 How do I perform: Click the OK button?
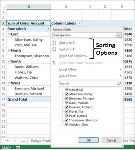pos(89,140)
